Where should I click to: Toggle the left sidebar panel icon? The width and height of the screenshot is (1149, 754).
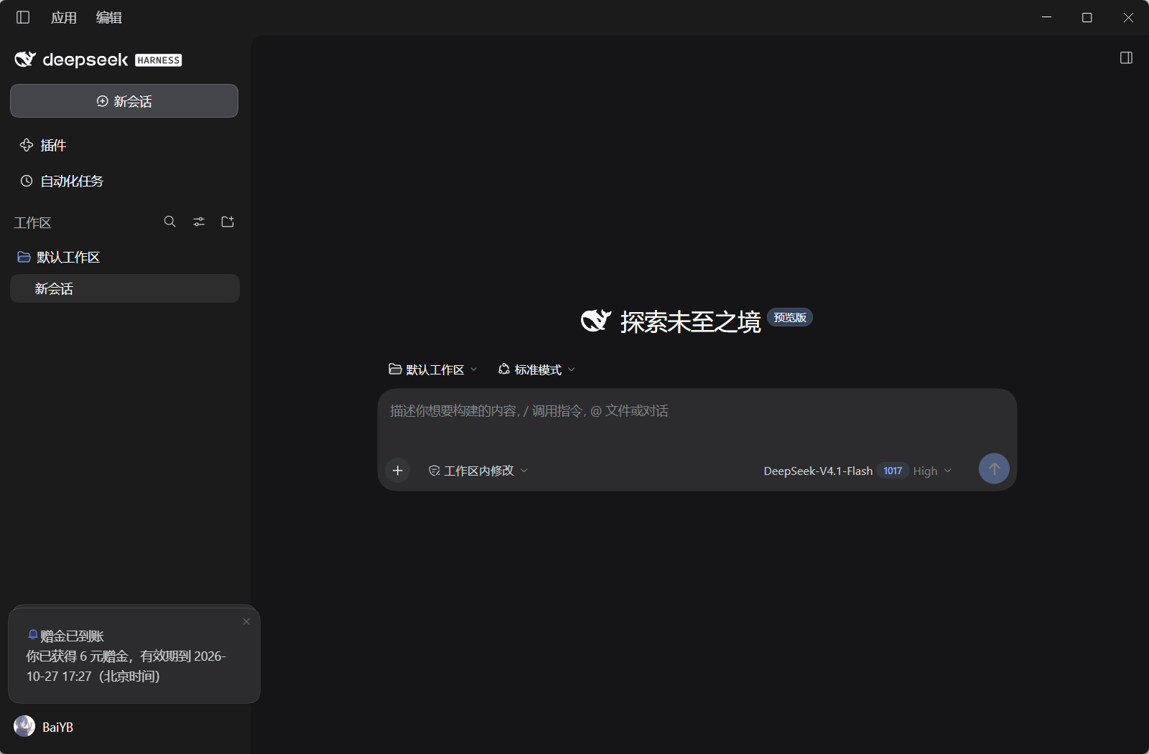23,17
